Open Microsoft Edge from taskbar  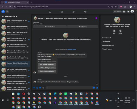coord(55,94)
